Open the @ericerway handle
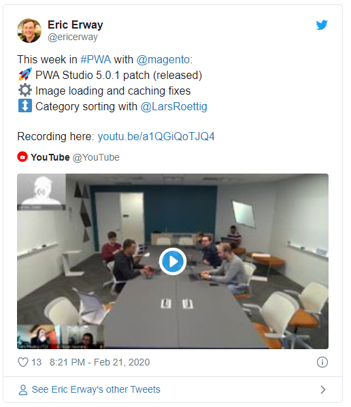Screen dimensions: 351x407 pos(73,37)
